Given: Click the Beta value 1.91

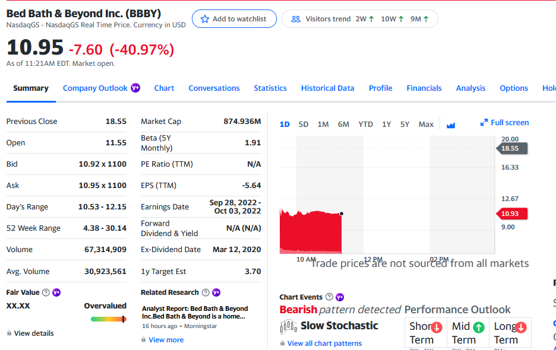Looking at the screenshot, I should [x=253, y=143].
